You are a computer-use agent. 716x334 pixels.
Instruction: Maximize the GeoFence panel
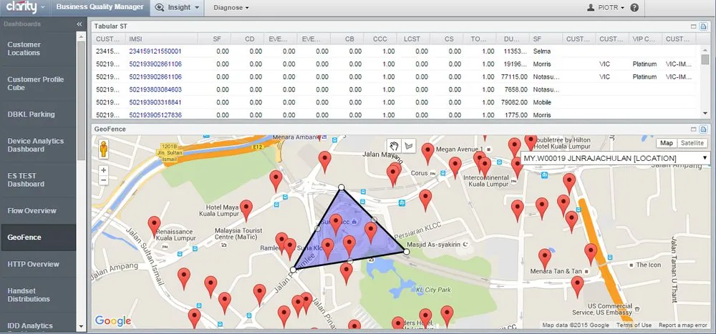(x=693, y=129)
